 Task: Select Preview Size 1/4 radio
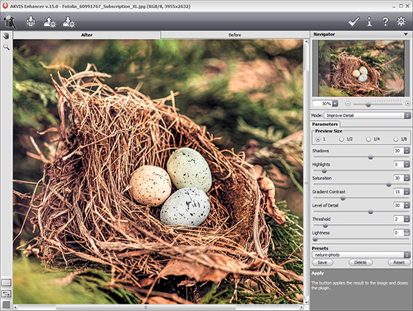point(369,139)
